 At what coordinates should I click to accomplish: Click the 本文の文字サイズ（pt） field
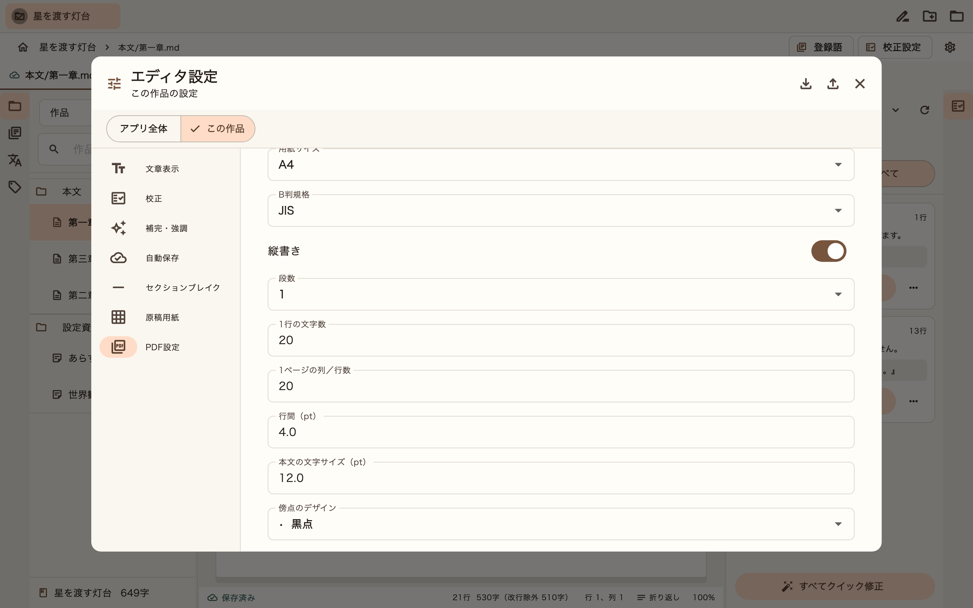pyautogui.click(x=561, y=478)
